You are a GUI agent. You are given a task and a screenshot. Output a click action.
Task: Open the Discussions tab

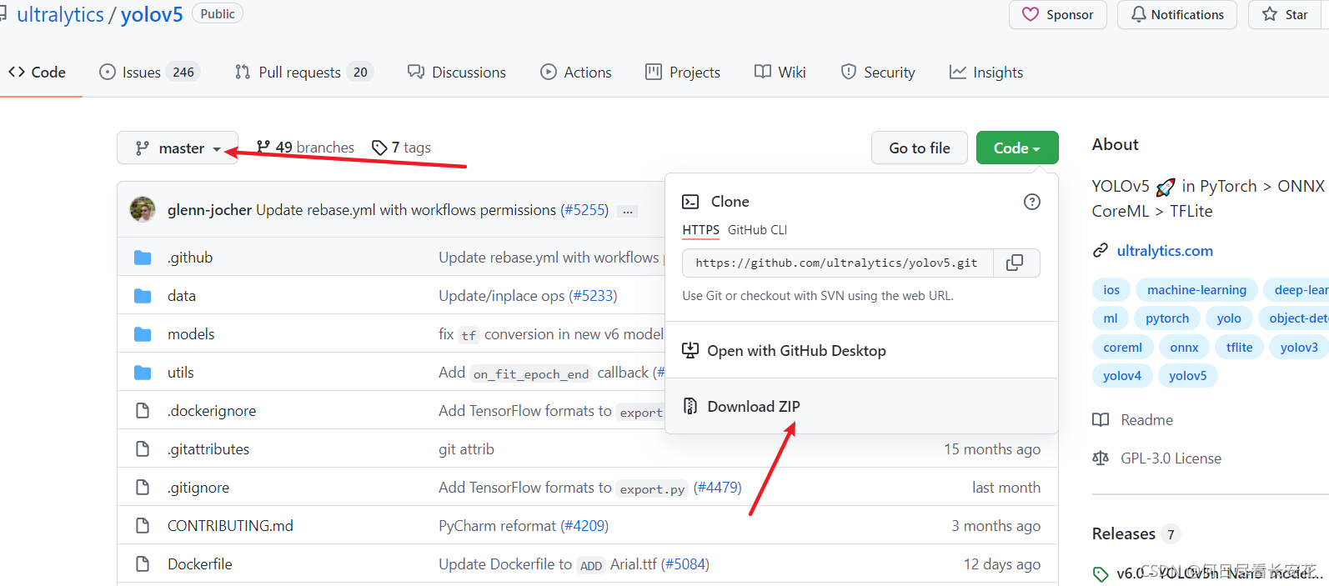457,73
